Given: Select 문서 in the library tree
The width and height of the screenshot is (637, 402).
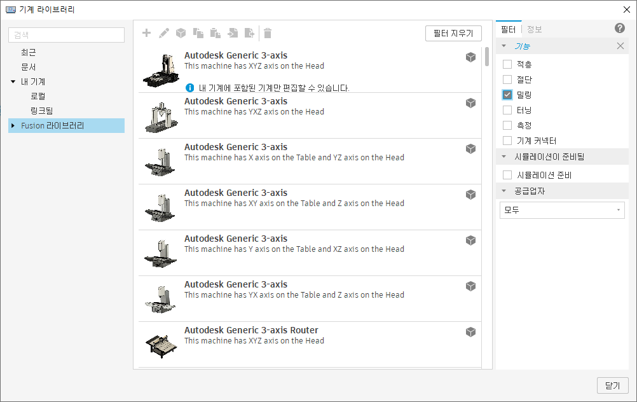Looking at the screenshot, I should tap(29, 67).
